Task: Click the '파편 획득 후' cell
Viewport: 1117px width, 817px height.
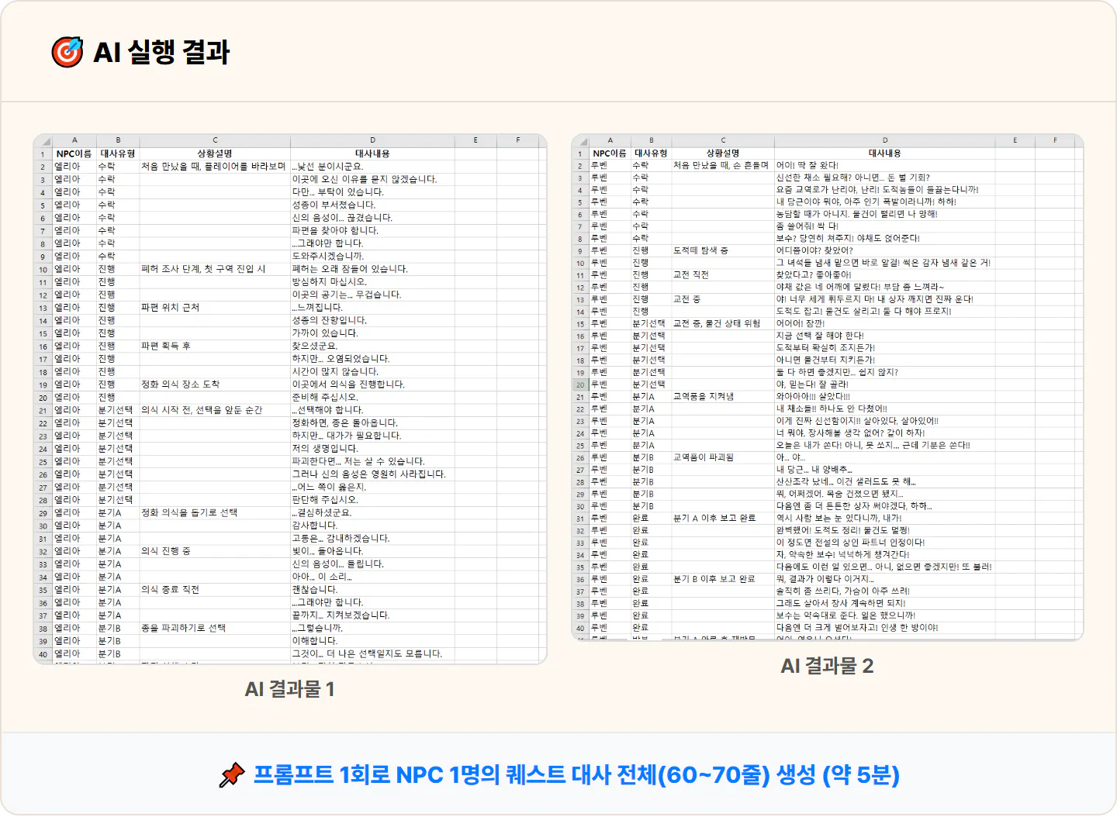Action: (x=215, y=346)
